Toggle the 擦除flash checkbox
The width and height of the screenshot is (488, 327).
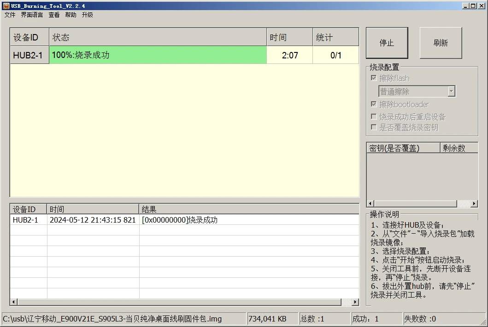374,78
